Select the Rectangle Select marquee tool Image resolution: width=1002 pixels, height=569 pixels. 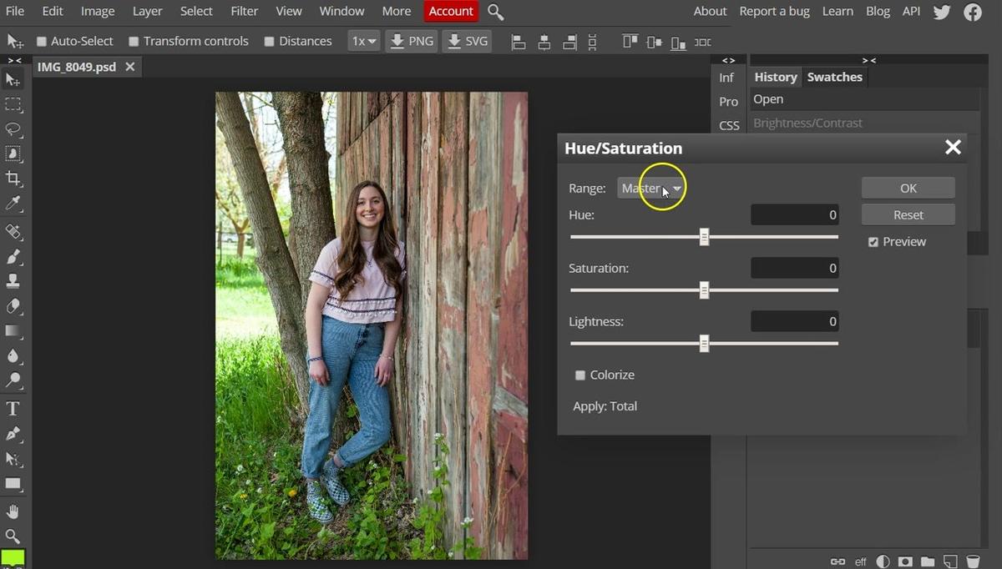(x=13, y=104)
